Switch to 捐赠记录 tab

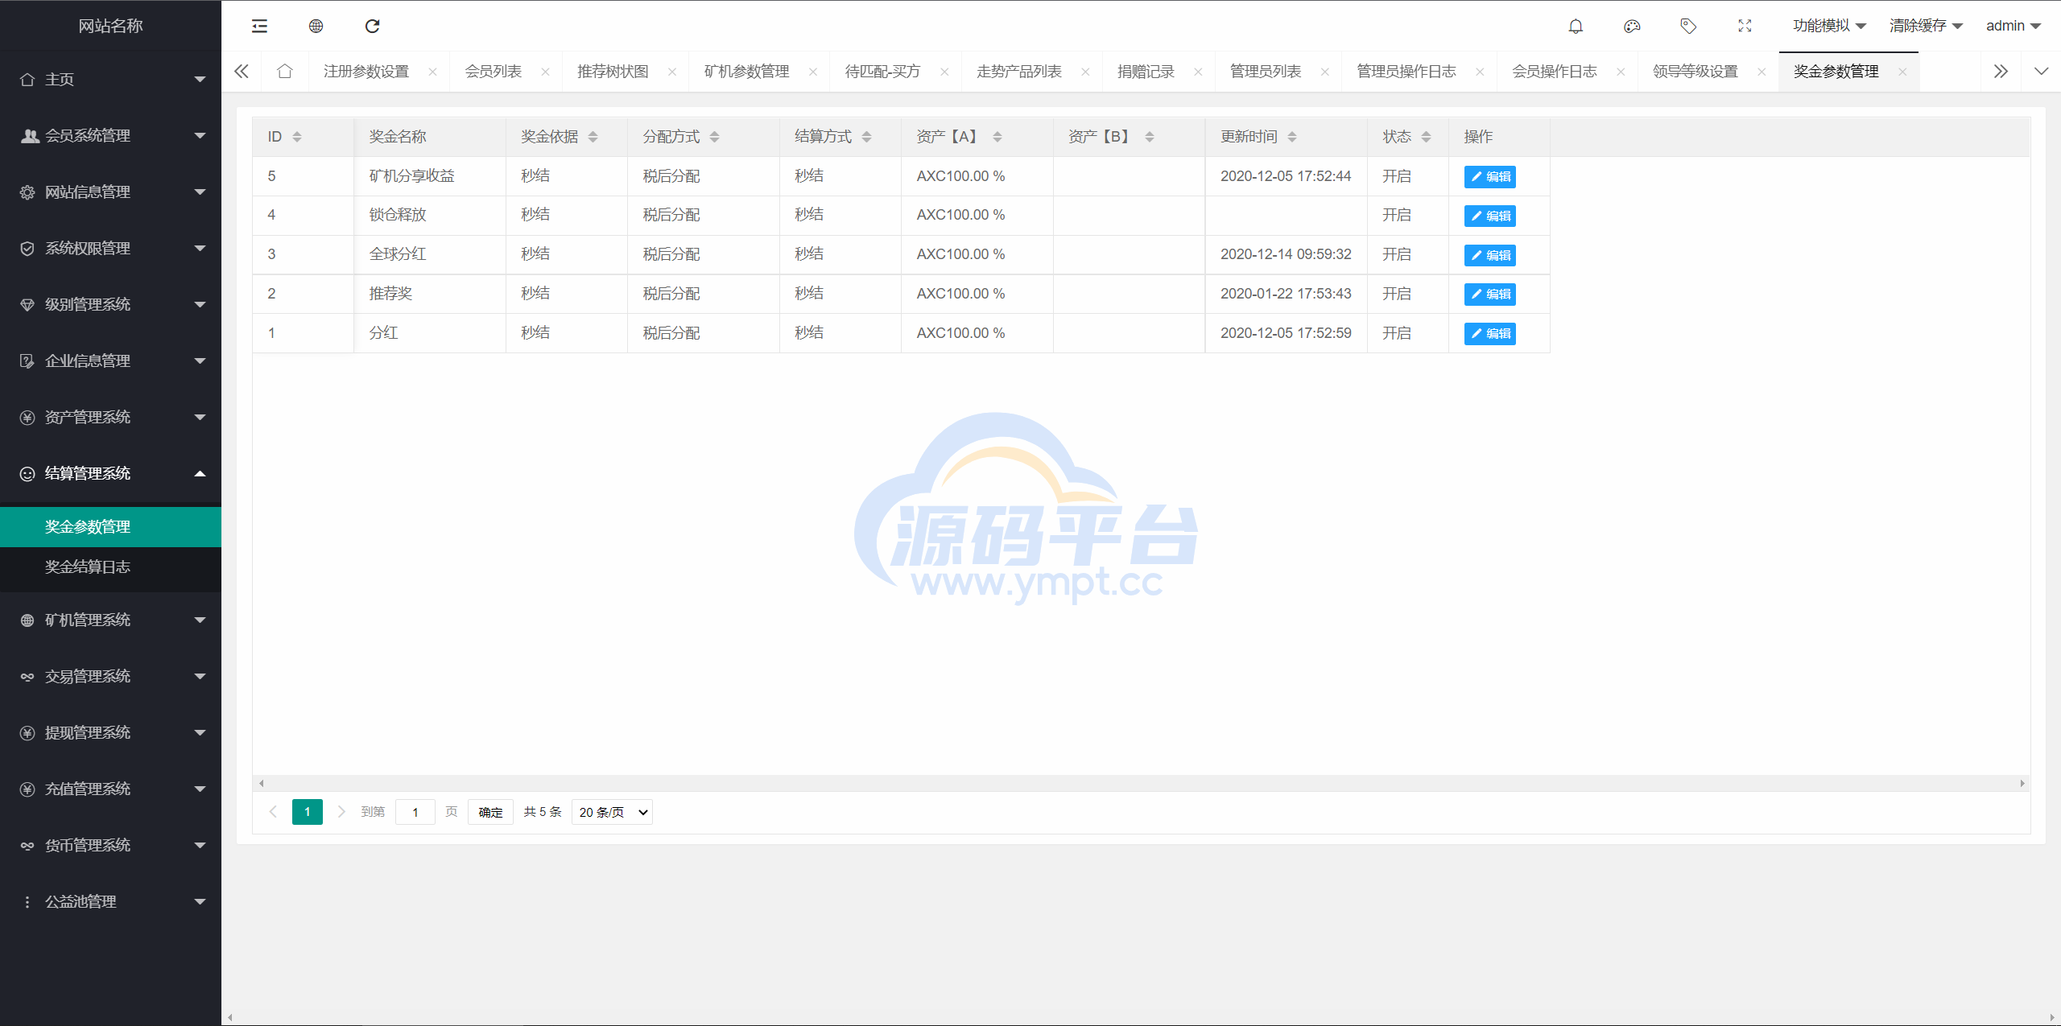point(1146,72)
